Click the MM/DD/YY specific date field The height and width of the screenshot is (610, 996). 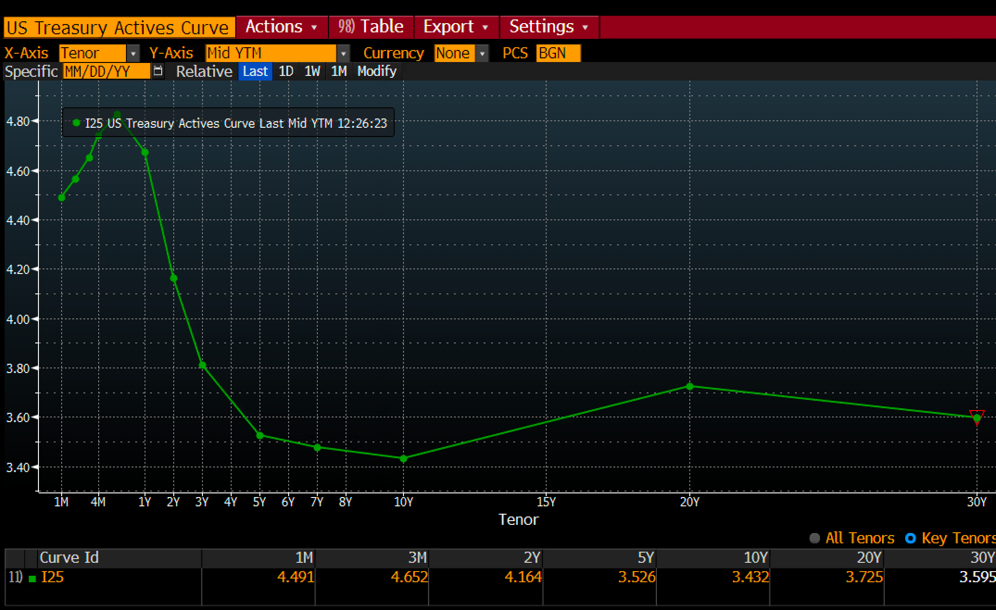click(x=106, y=71)
